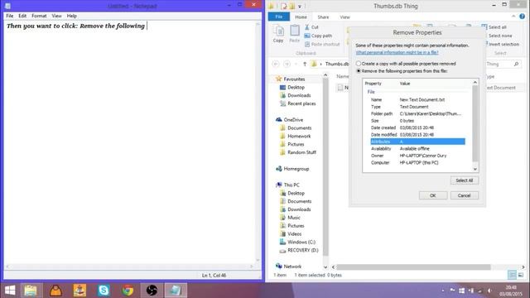Viewport: 530px width, 298px height.
Task: Select 'Remove the following properties' radio button
Action: 359,71
